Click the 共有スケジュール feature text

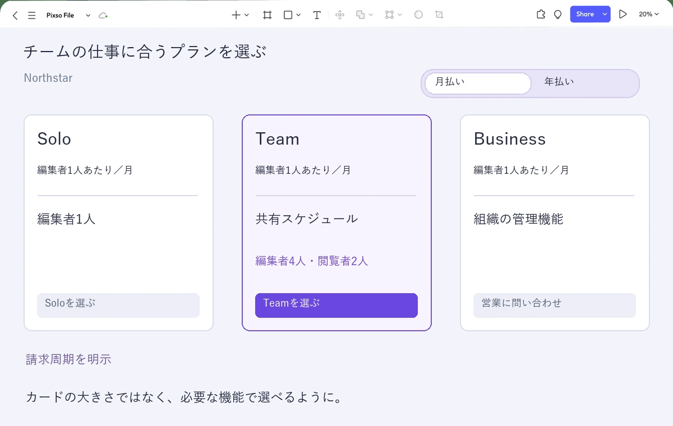(307, 219)
